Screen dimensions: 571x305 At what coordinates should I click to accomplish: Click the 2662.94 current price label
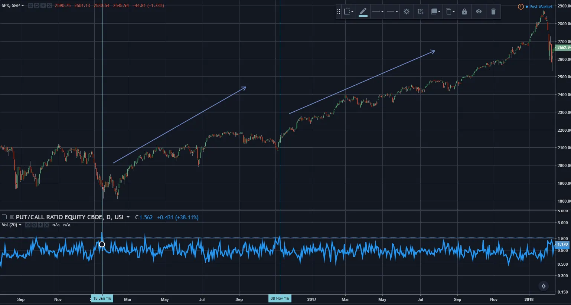click(564, 47)
